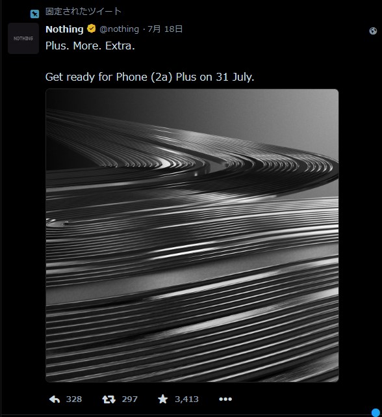Click the blue dot indicator at corner
Image resolution: width=382 pixels, height=417 pixels.
[x=376, y=412]
